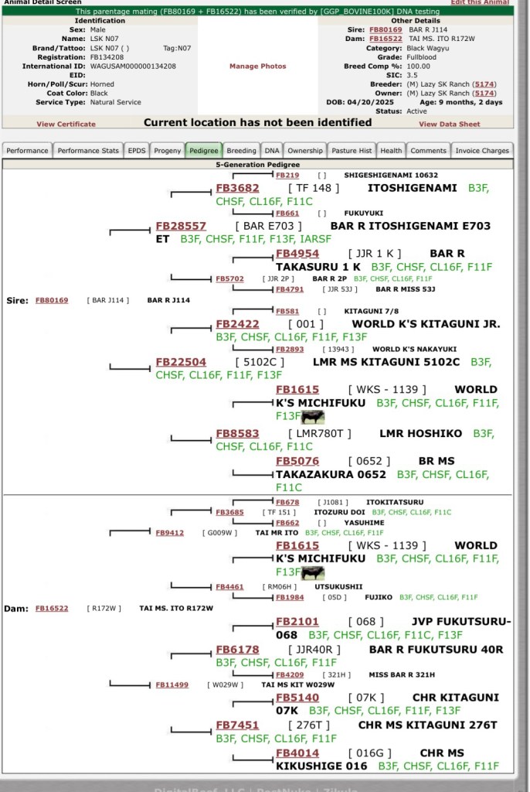
Task: Select the Progeny tab
Action: [168, 151]
